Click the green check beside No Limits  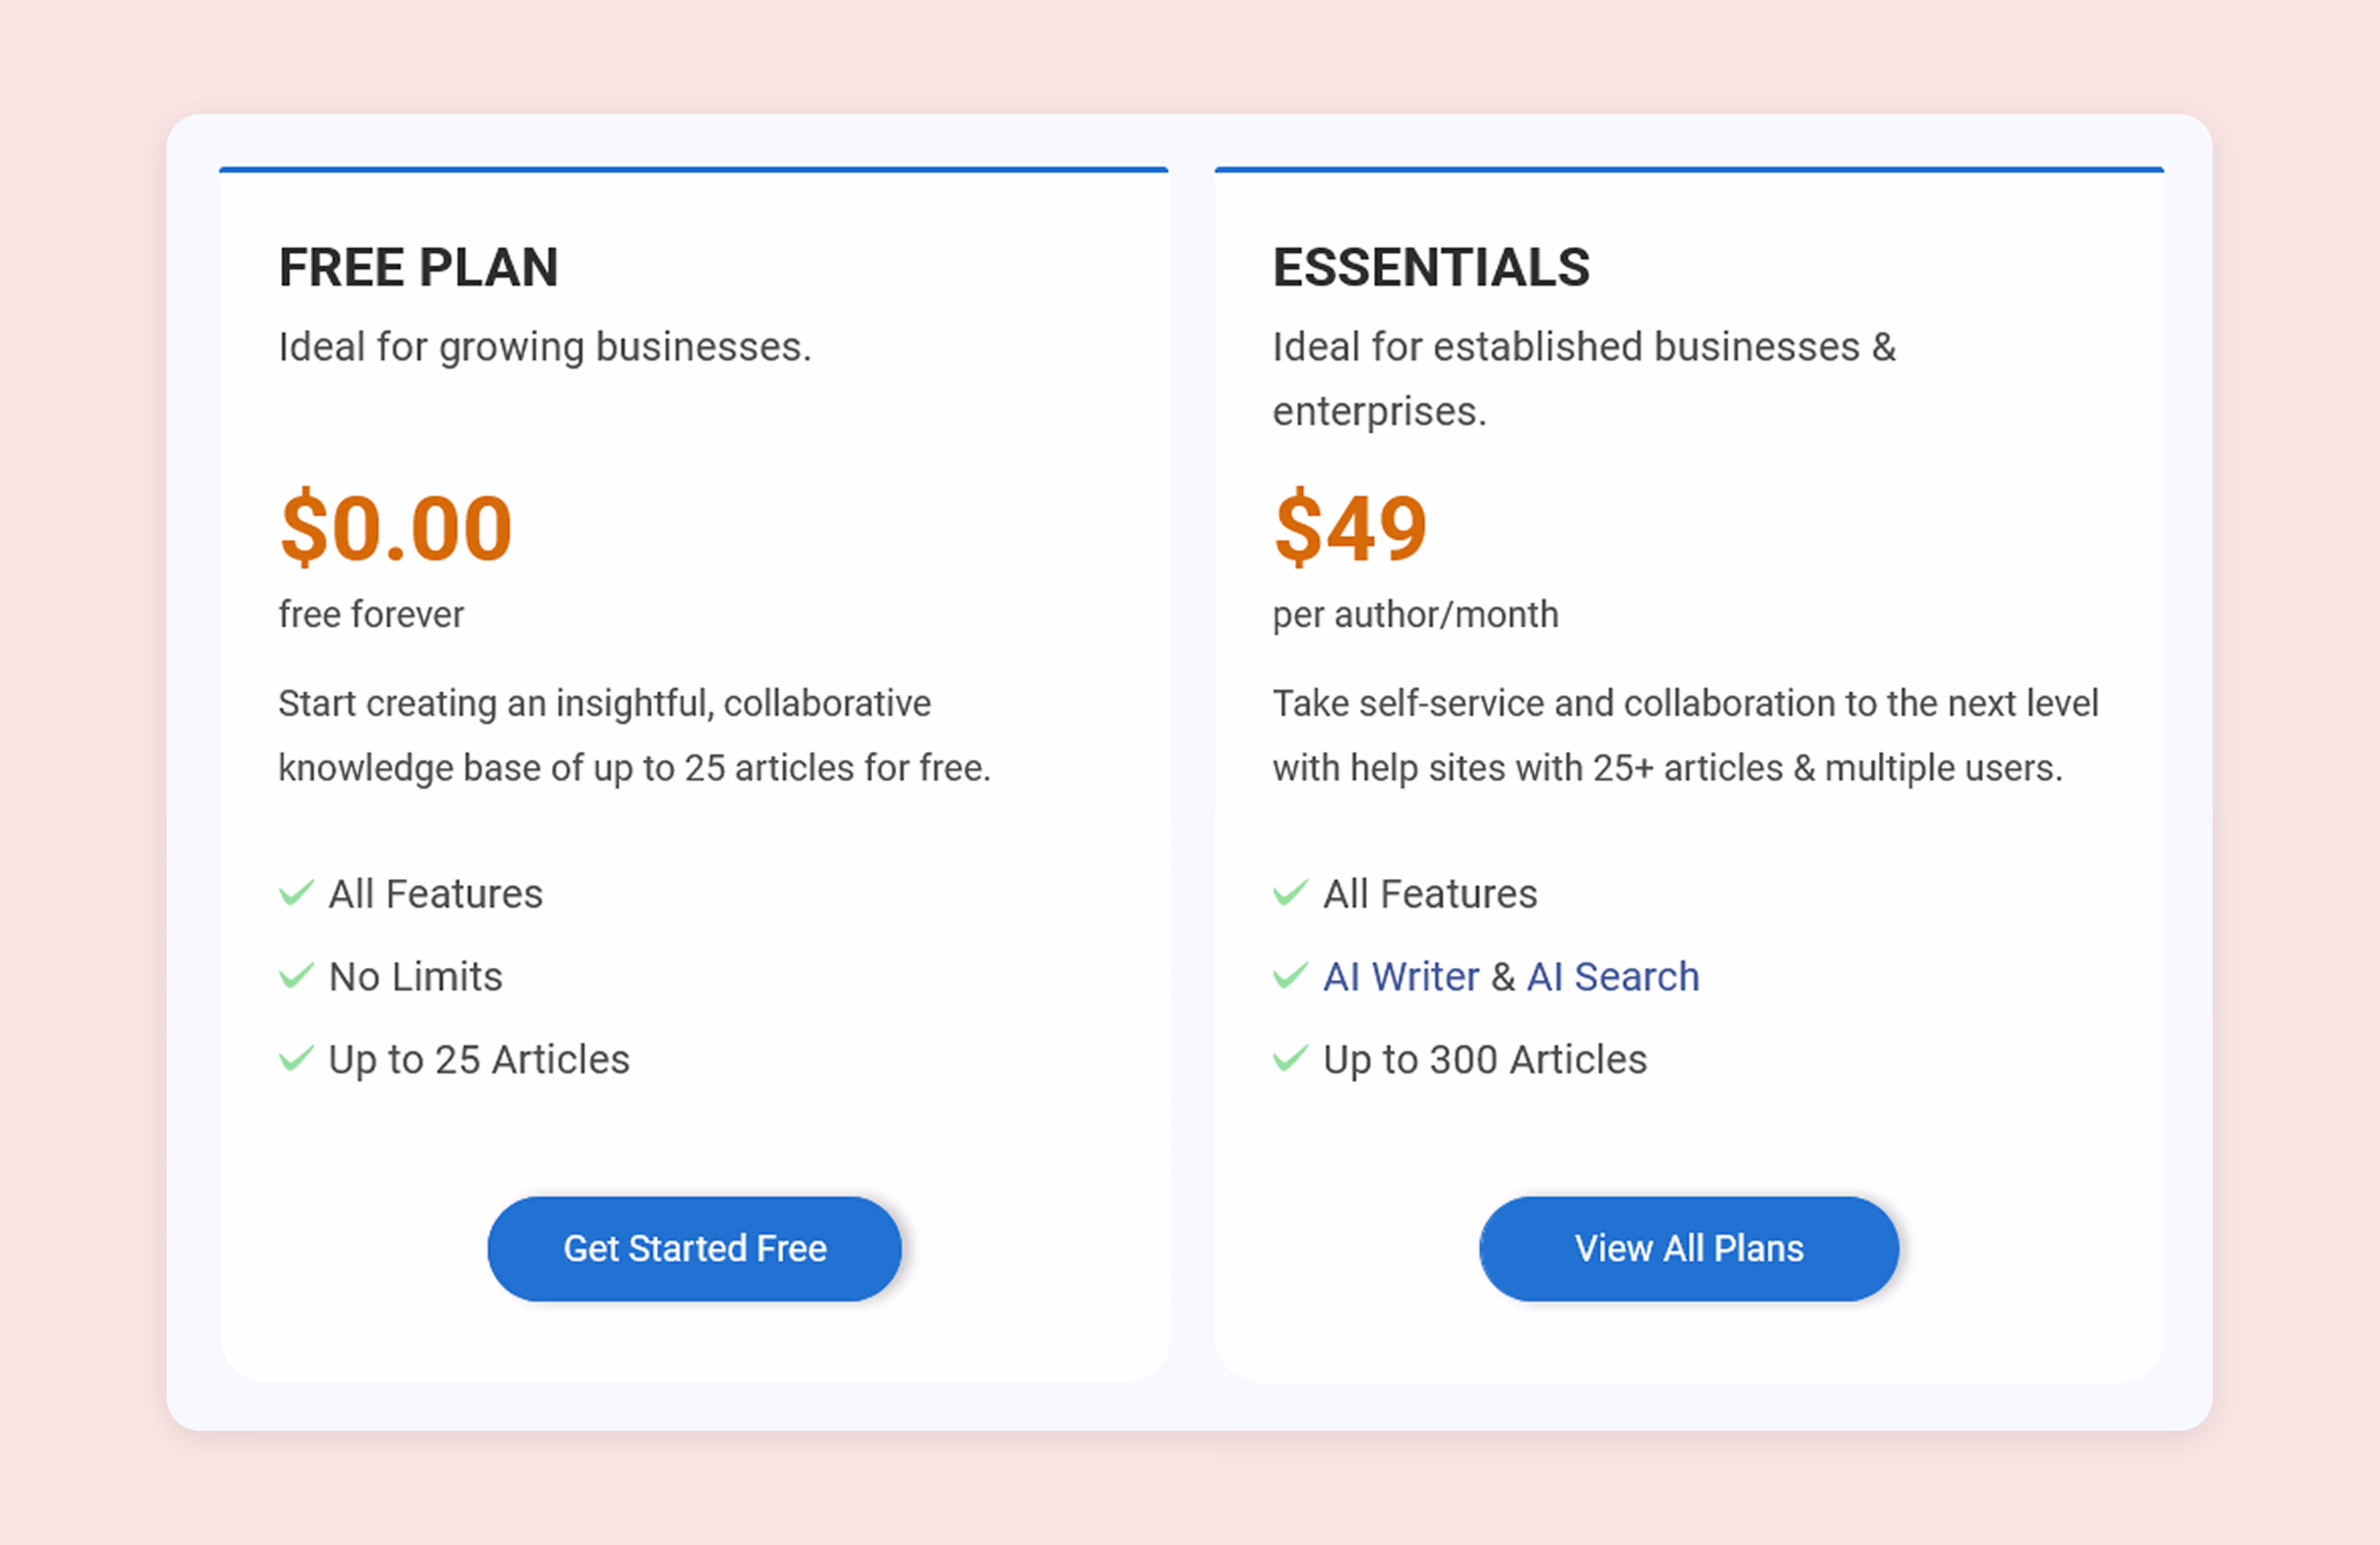point(295,975)
